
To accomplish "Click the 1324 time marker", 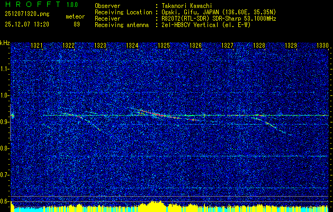I will pyautogui.click(x=132, y=45).
